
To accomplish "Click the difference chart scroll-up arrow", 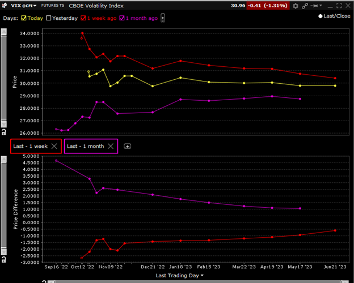I will [4, 160].
